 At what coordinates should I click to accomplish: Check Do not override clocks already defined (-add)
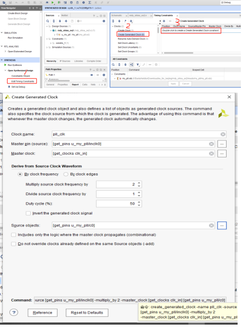pyautogui.click(x=13, y=244)
